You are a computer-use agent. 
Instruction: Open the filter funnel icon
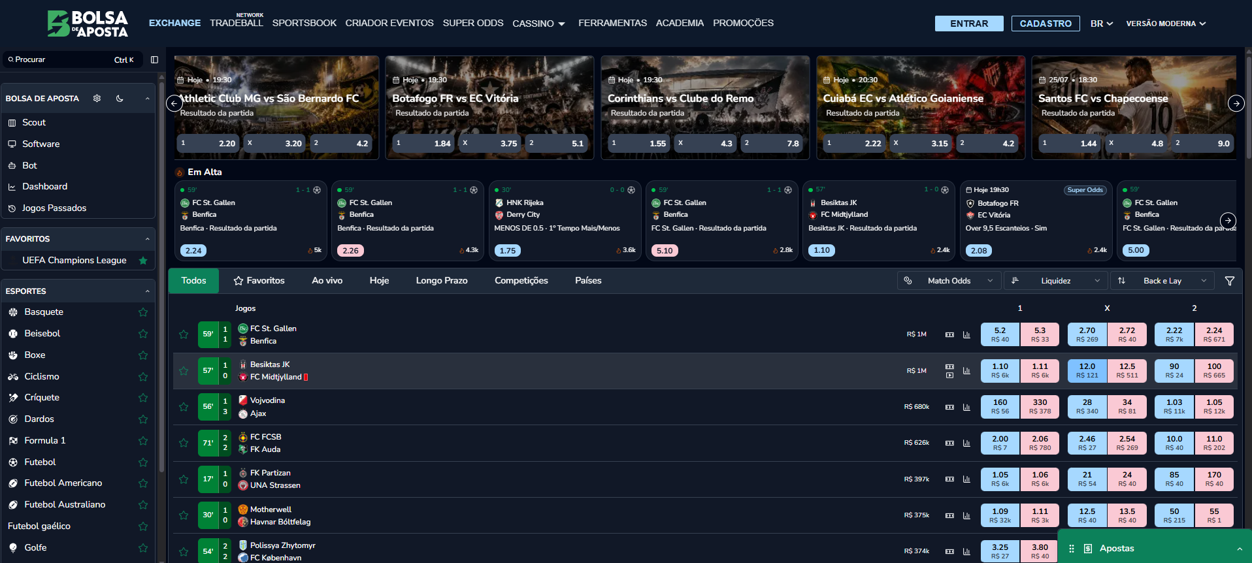coord(1229,281)
